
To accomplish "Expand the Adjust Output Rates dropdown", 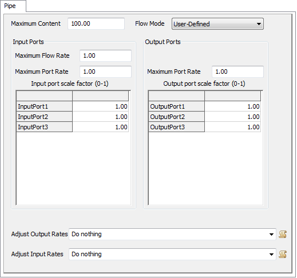I will point(271,234).
